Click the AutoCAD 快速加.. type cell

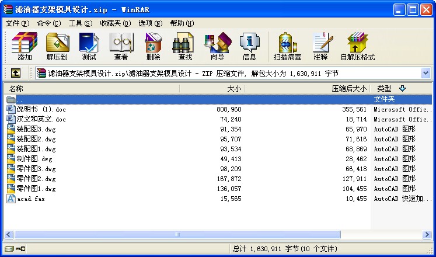(x=403, y=199)
